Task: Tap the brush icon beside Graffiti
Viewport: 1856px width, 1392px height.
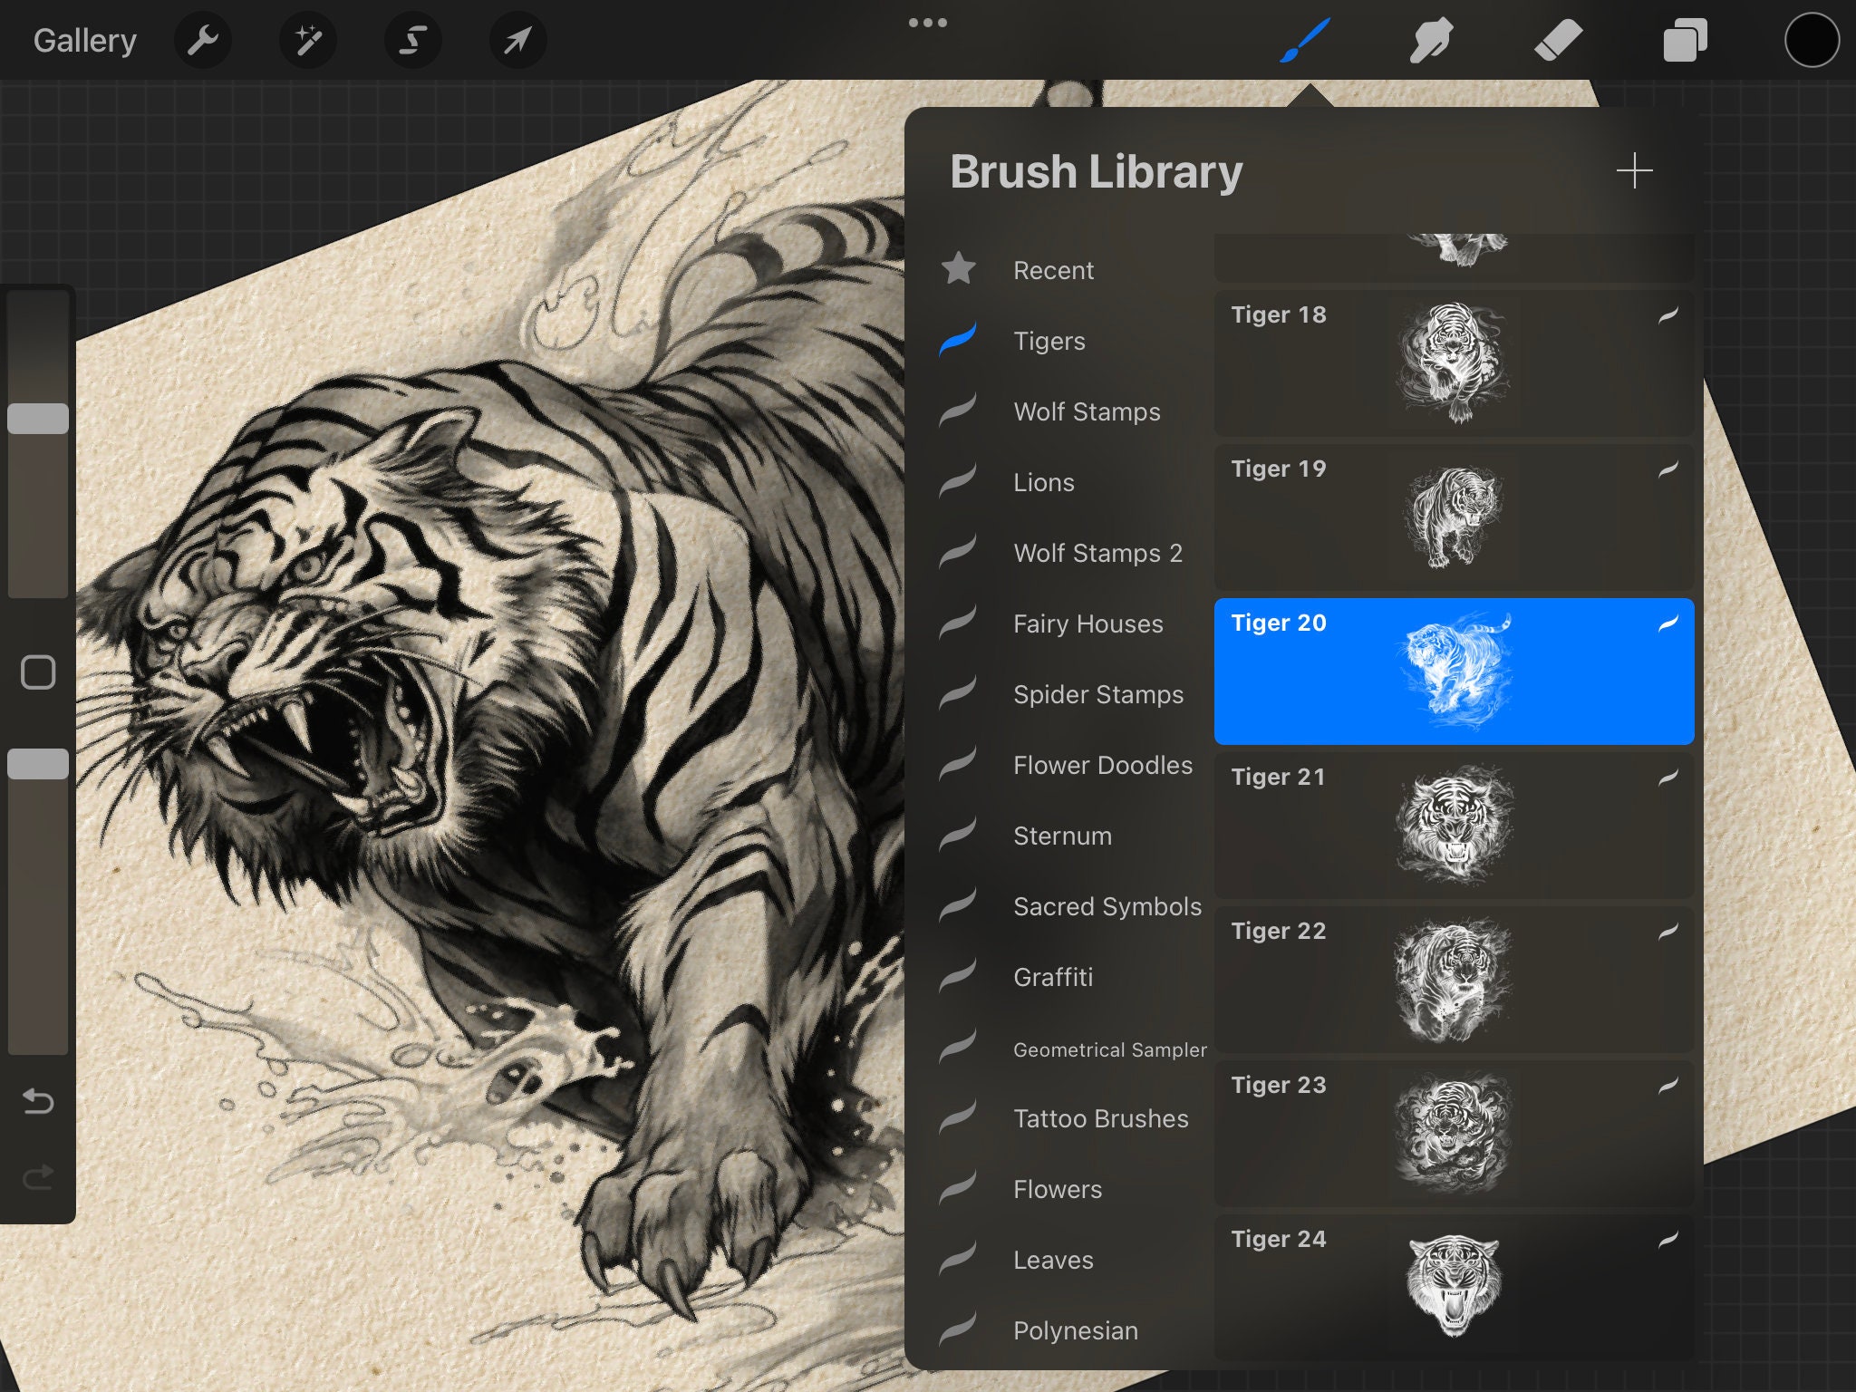Action: coord(958,975)
